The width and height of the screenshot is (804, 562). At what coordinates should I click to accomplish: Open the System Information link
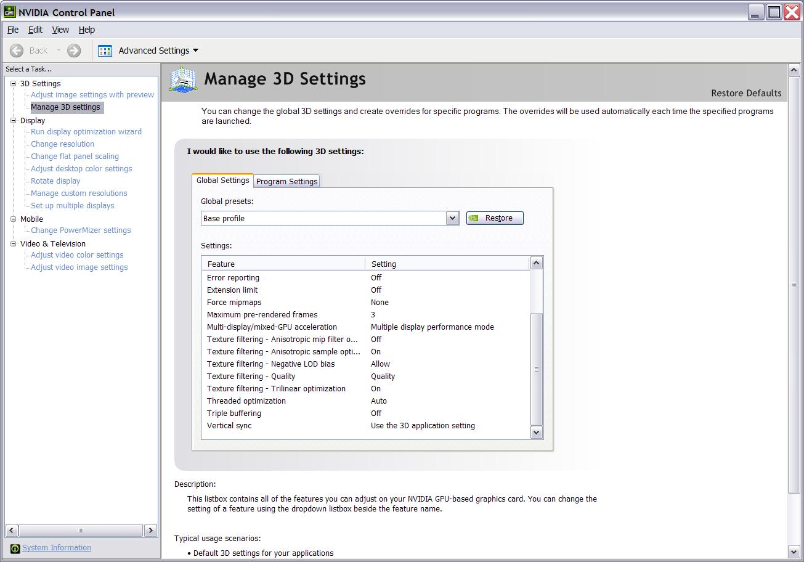click(57, 548)
